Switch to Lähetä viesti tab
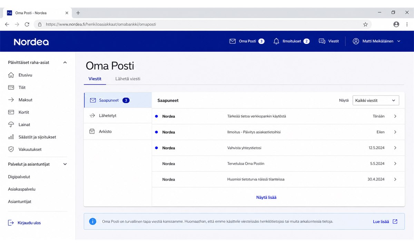This screenshot has width=414, height=248. click(x=128, y=79)
